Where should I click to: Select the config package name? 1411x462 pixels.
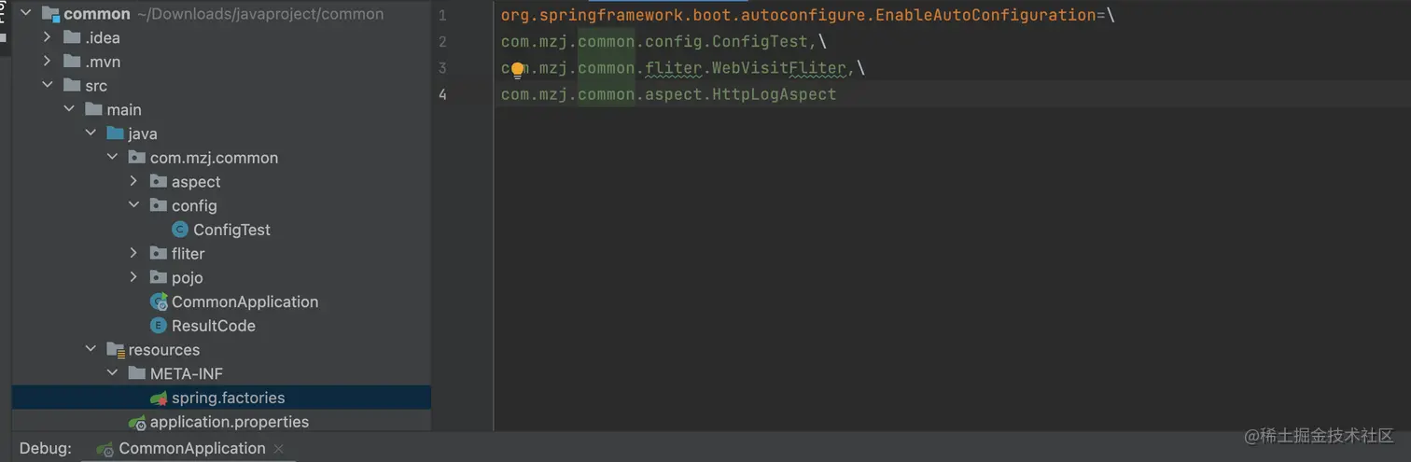194,205
